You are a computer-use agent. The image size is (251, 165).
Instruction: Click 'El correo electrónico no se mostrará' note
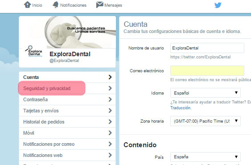[210, 80]
